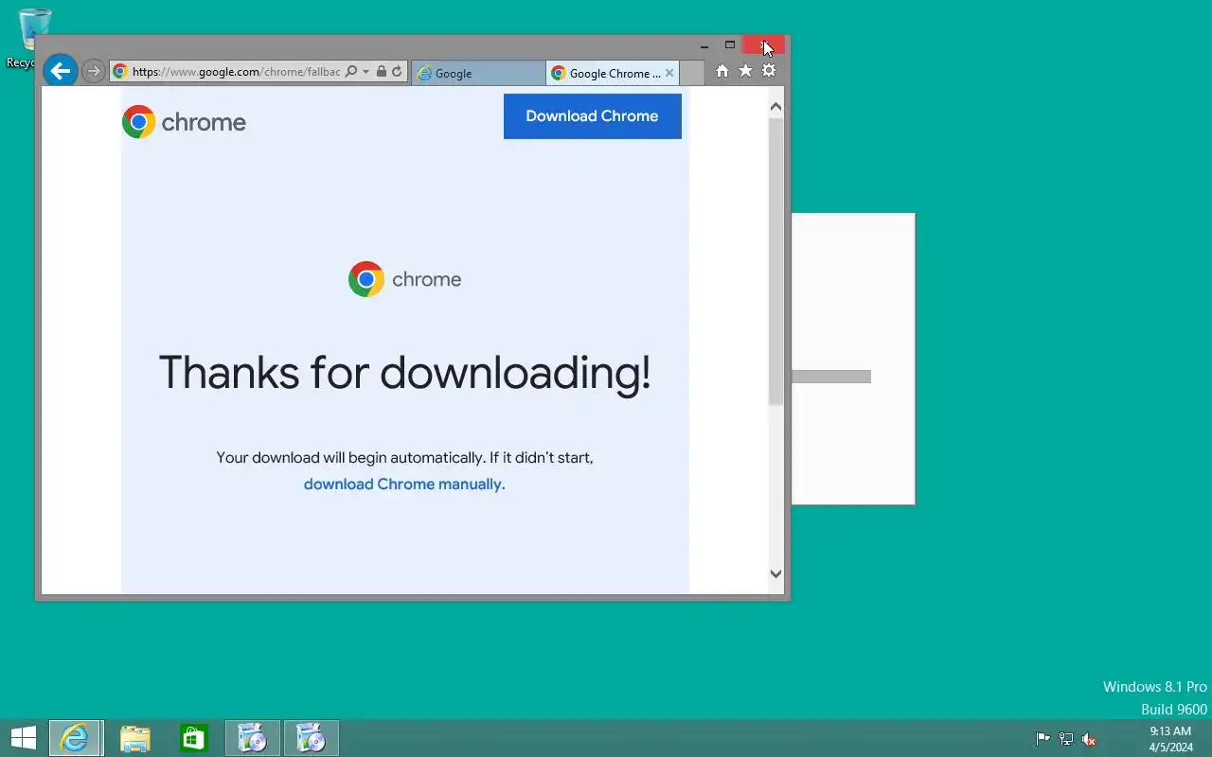Open the Windows Start button
The width and height of the screenshot is (1212, 757).
[x=24, y=738]
